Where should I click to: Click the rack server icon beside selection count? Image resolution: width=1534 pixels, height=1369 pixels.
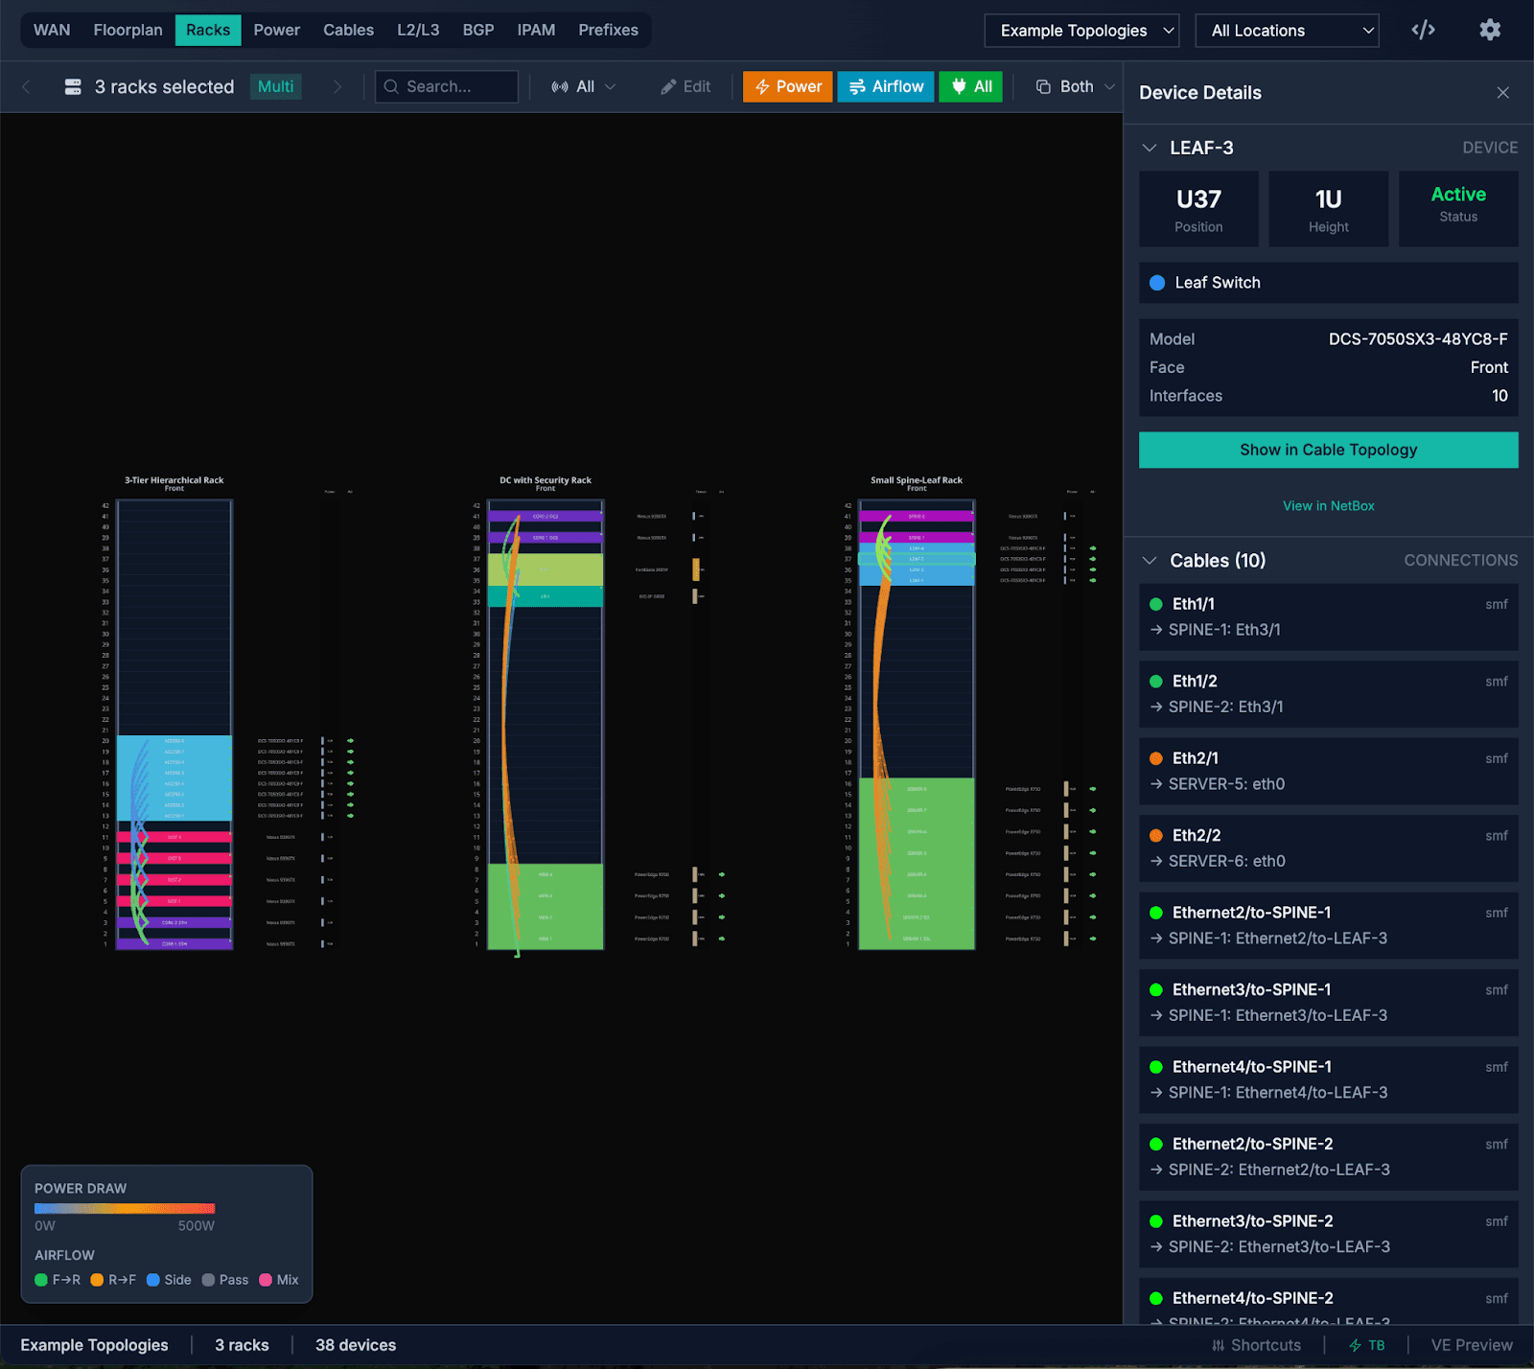(73, 87)
